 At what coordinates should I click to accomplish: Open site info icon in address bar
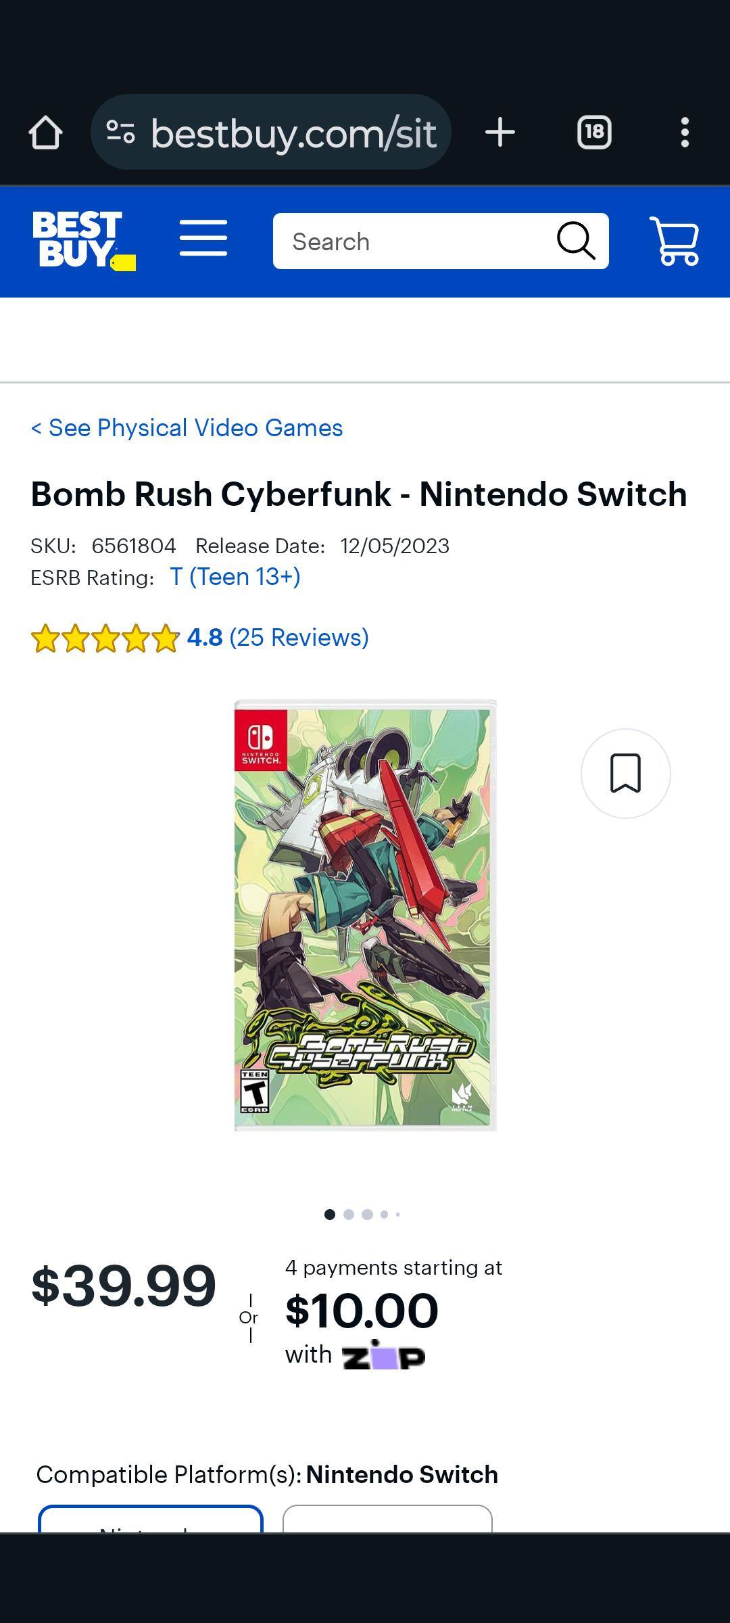(x=121, y=133)
